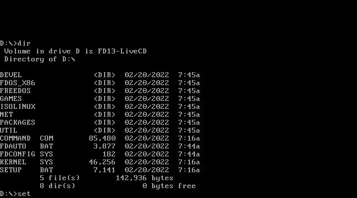Viewport: 357px width, 198px height.
Task: Click the PACKAGES directory name
Action: [17, 123]
